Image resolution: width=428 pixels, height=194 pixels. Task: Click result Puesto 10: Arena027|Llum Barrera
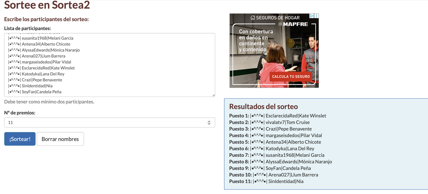(x=274, y=175)
